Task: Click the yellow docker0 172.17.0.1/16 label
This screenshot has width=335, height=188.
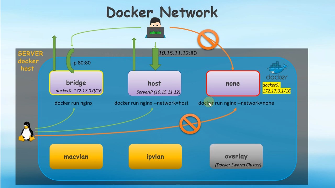Action: point(276,88)
